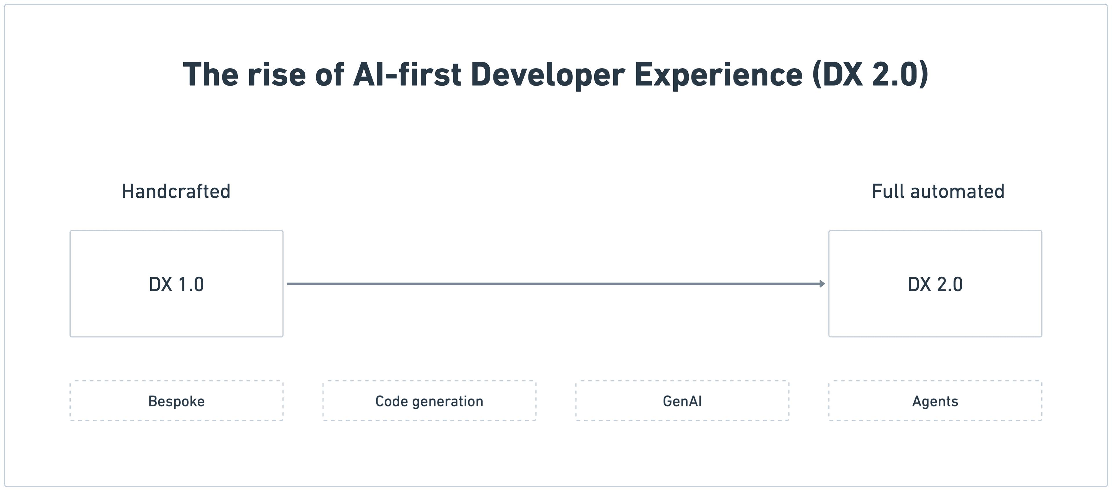Click the Handcrafted label above DX 1.0
Image resolution: width=1112 pixels, height=491 pixels.
coord(176,191)
